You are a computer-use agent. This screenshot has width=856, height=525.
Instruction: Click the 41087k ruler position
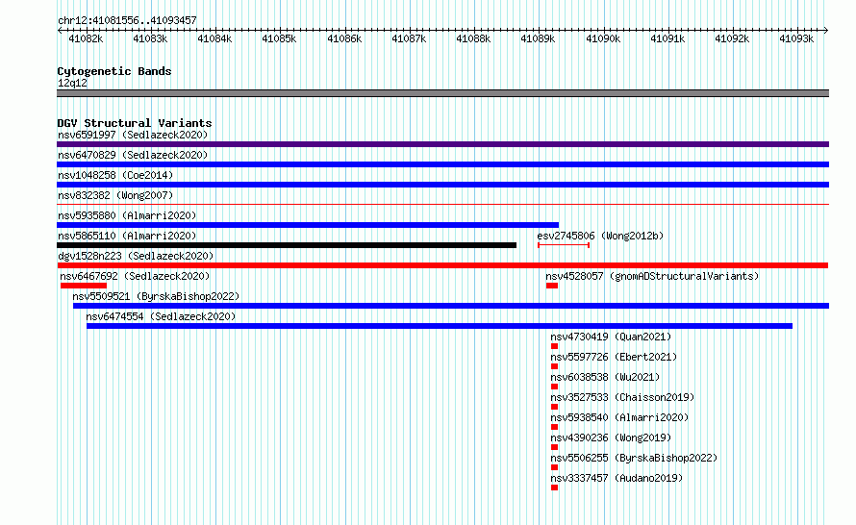[x=409, y=38]
